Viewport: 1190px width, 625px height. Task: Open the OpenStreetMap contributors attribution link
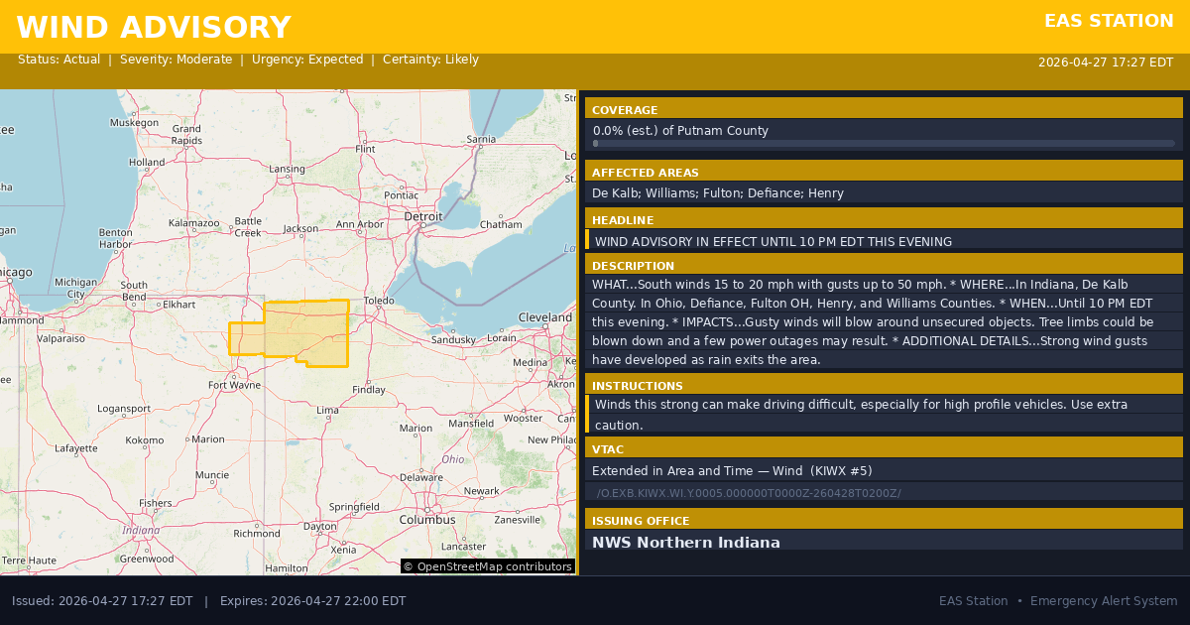[x=487, y=566]
